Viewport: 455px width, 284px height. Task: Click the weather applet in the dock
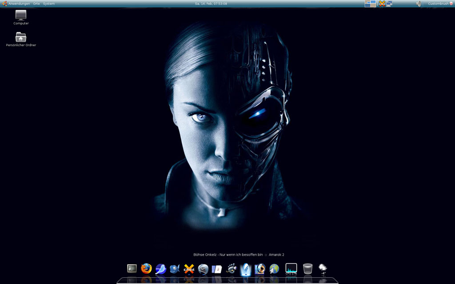[323, 268]
